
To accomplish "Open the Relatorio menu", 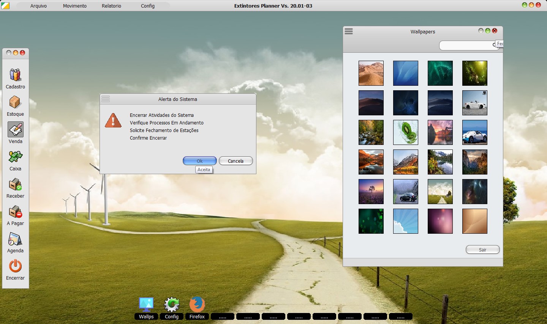I will tap(111, 6).
